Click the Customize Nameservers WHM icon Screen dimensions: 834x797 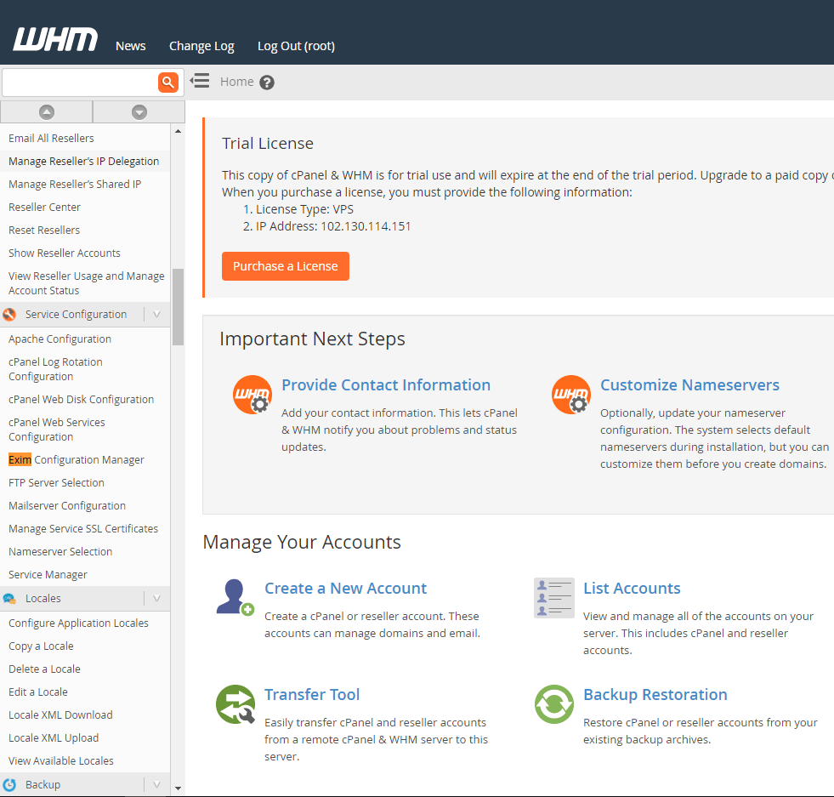(570, 395)
